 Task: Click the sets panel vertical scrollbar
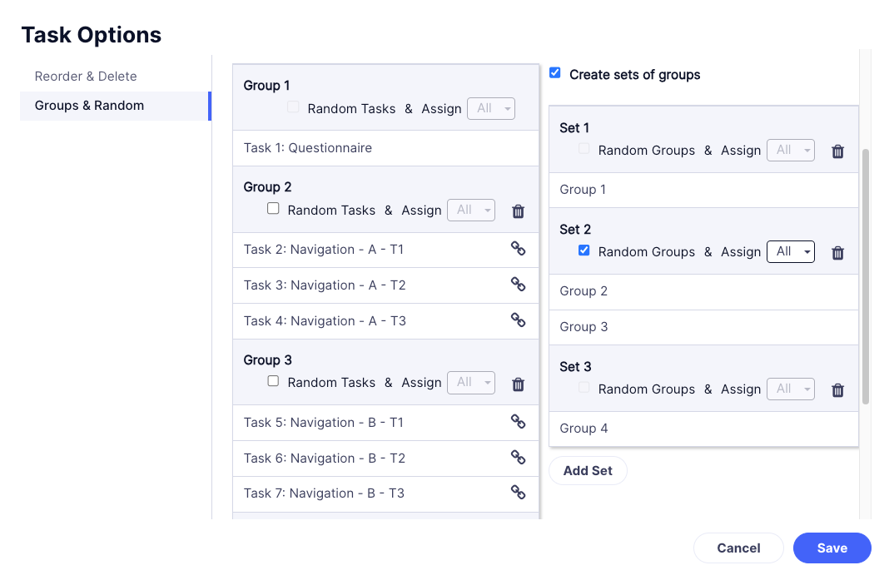pyautogui.click(x=866, y=276)
